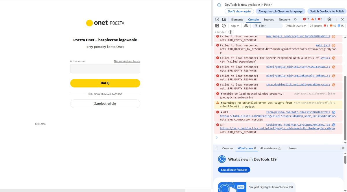Open console settings gear beside '4 hidden'
347x192 pixels.
click(230, 32)
